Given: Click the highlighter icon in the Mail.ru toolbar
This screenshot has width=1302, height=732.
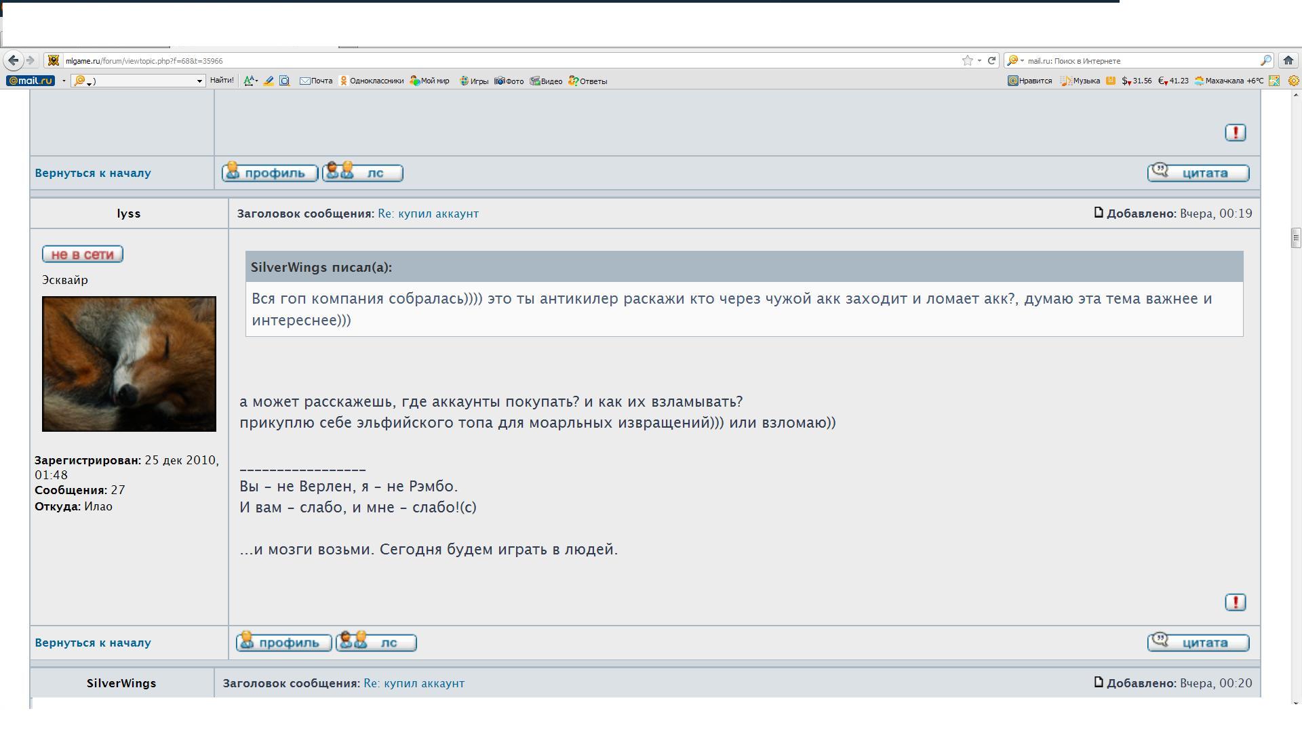Looking at the screenshot, I should (269, 81).
